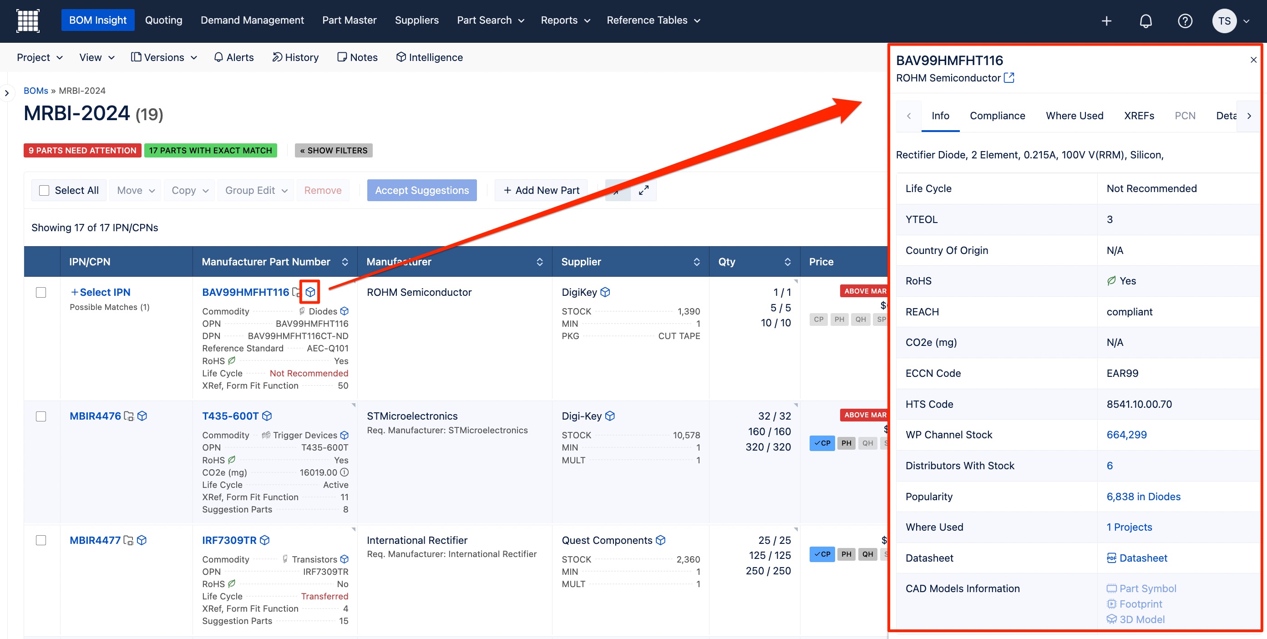Click the plus icon in top bar
This screenshot has height=639, width=1267.
(1106, 20)
